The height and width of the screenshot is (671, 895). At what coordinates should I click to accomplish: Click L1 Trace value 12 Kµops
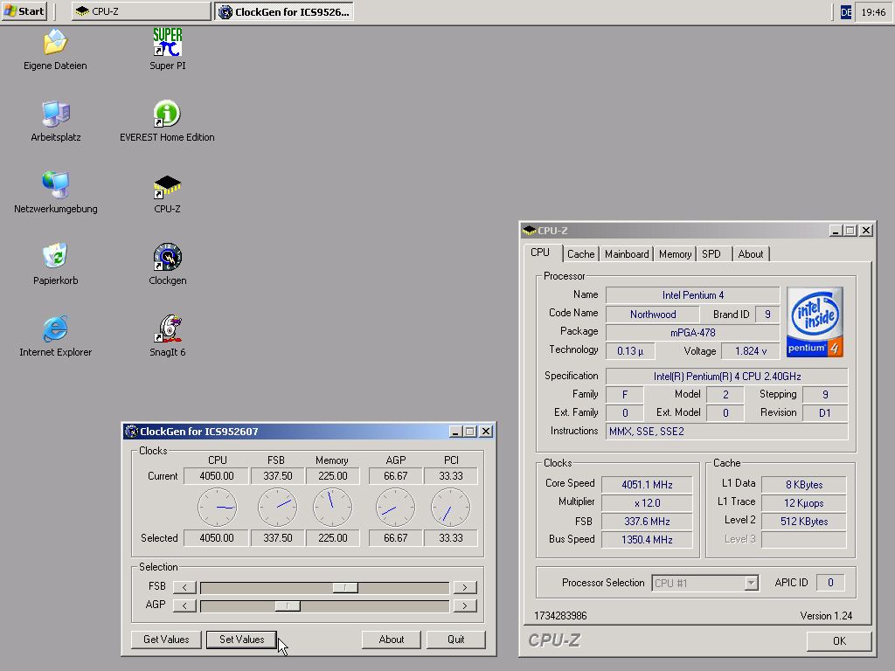click(804, 502)
